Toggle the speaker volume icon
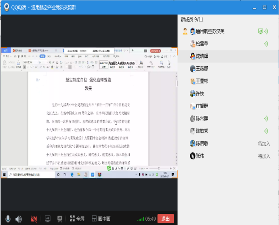The image size is (279, 225). click(x=18, y=219)
